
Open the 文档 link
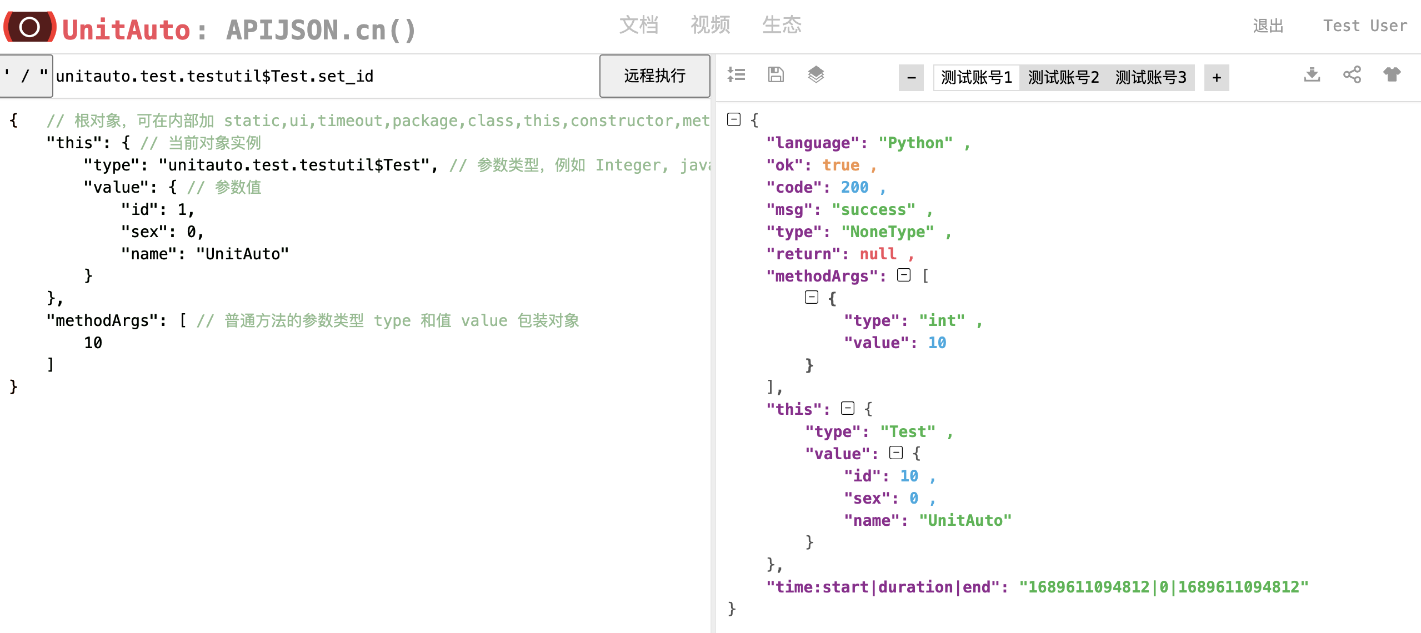(x=639, y=25)
